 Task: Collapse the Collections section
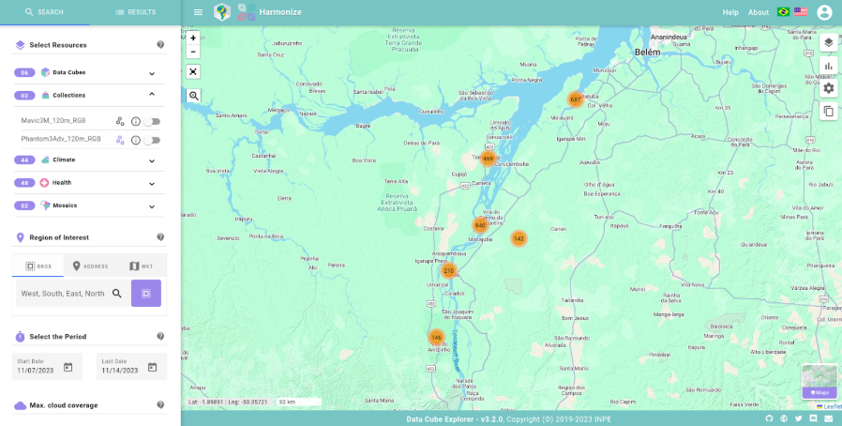coord(151,95)
